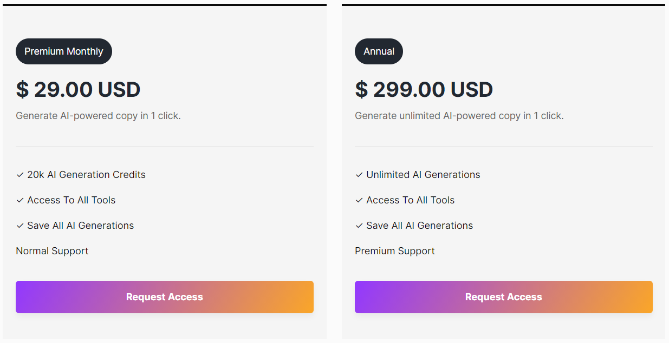669x343 pixels.
Task: Click the Premium Monthly plan's Save All AI Generations checkmark
Action: 20,226
